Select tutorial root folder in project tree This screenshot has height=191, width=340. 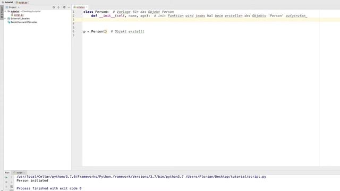(15, 11)
